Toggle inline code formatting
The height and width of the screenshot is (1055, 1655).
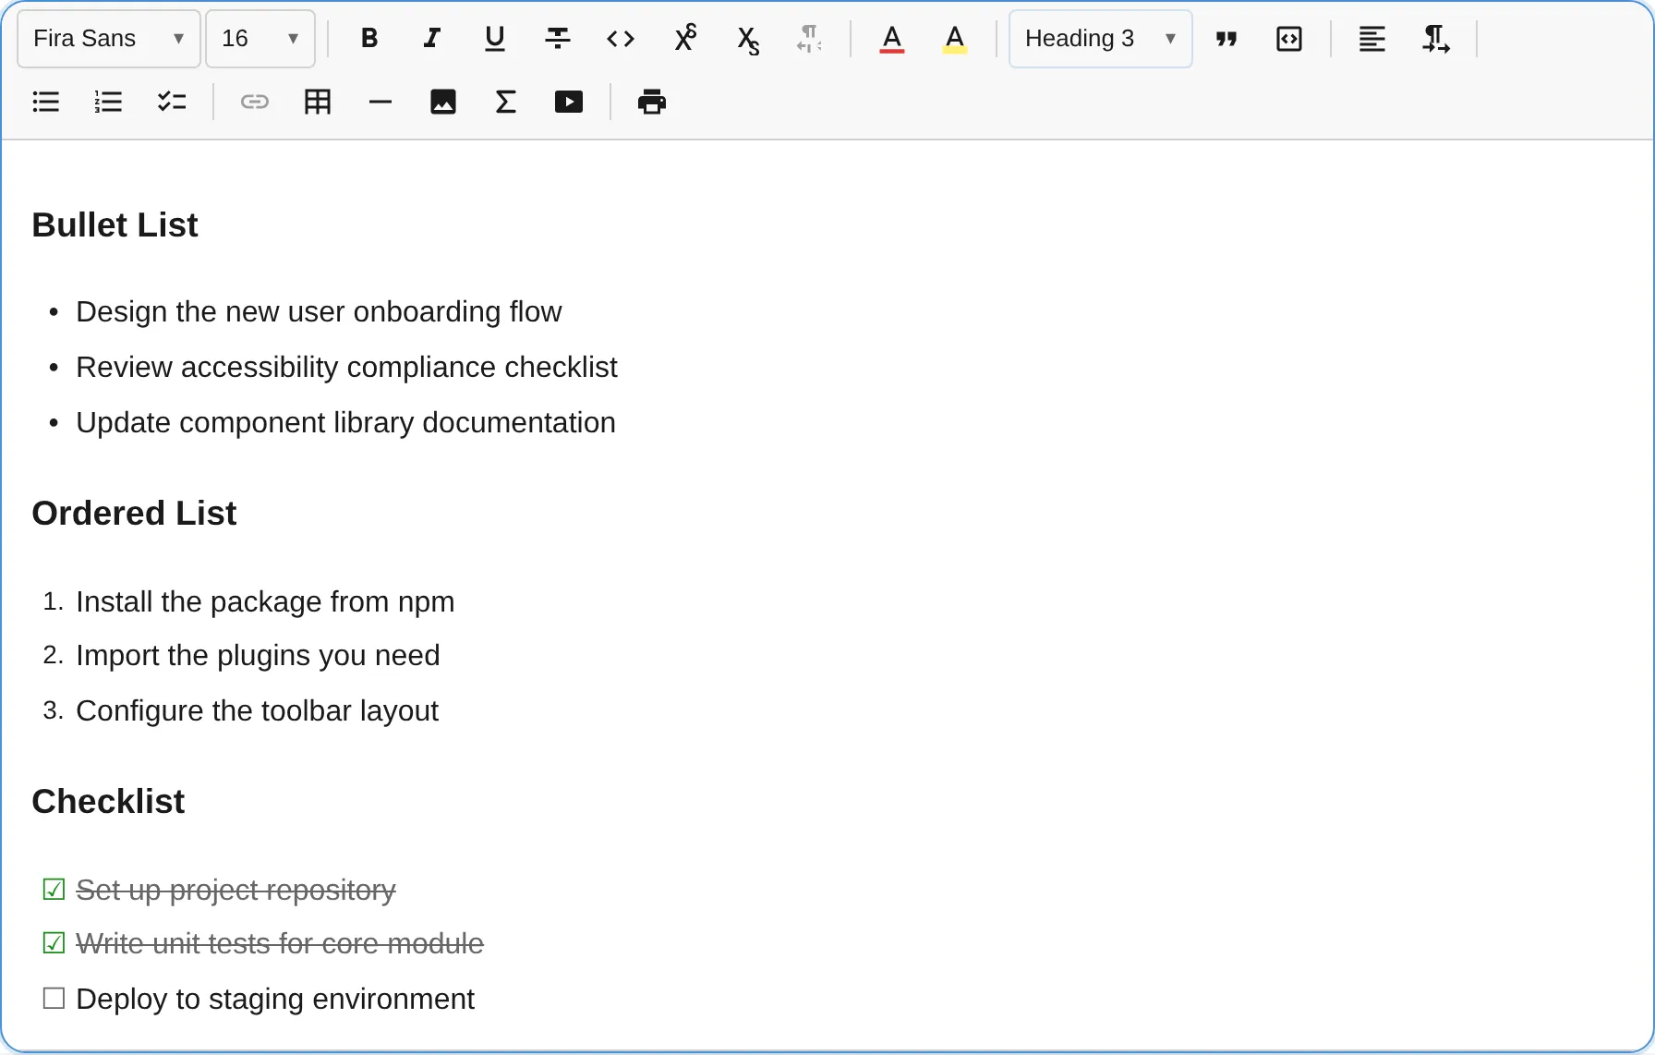coord(621,39)
